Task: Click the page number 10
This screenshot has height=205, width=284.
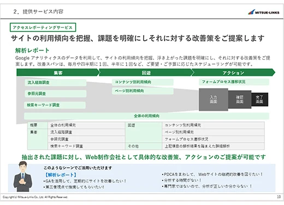Action: coord(279,197)
